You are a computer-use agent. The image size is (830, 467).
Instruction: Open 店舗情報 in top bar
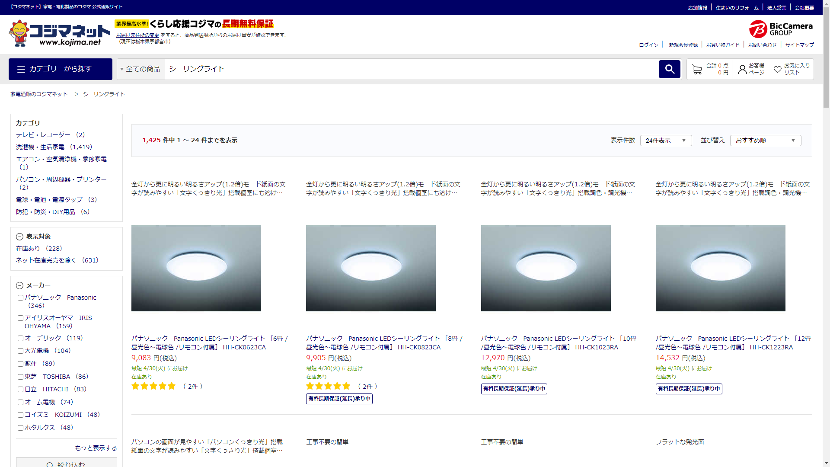point(697,8)
